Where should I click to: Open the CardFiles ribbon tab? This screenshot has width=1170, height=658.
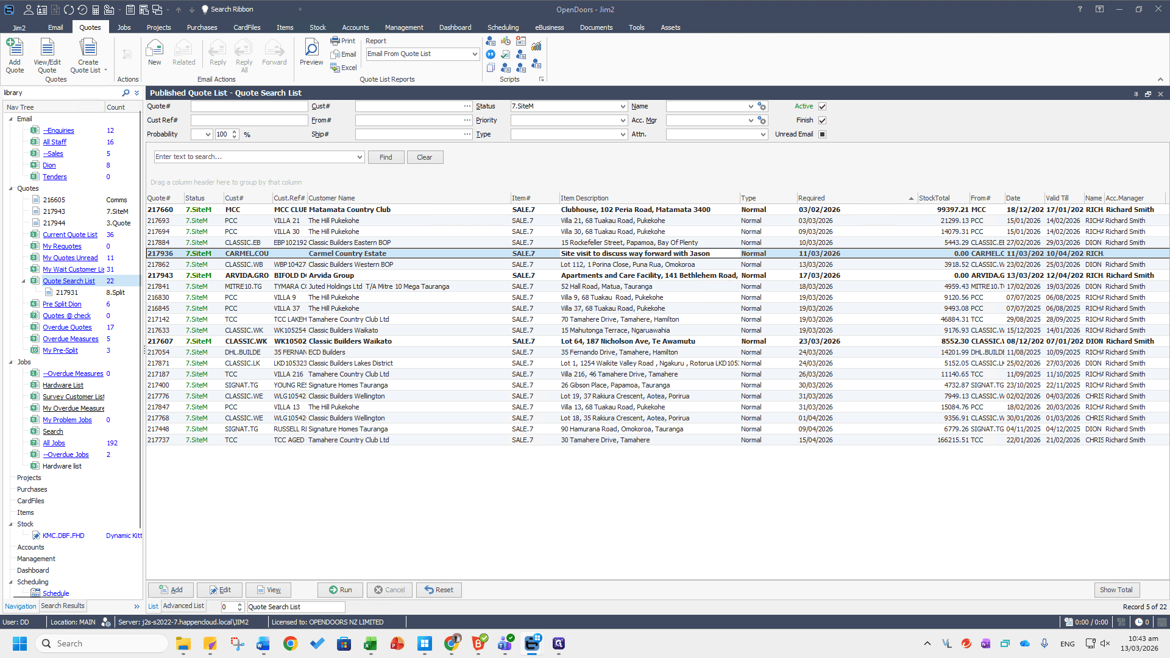(247, 27)
